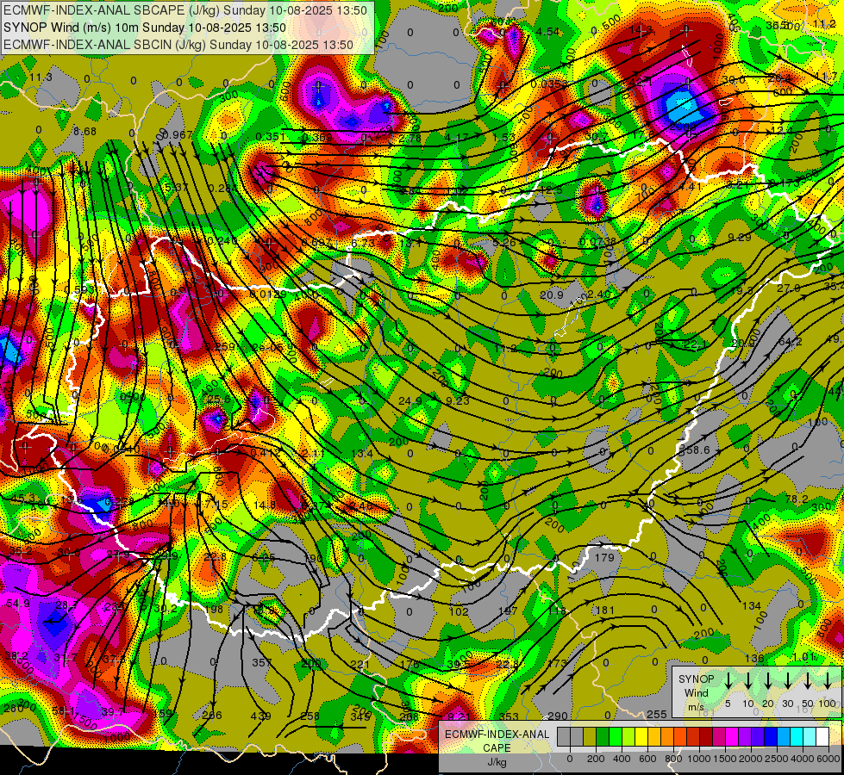Screen dimensions: 844x775
Task: Click the map value '4.54'
Action: tap(548, 31)
